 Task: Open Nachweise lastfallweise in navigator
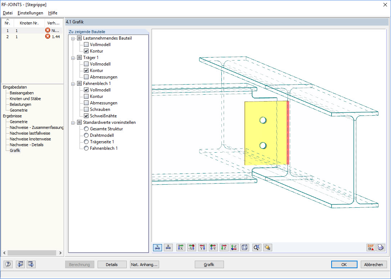[30, 133]
